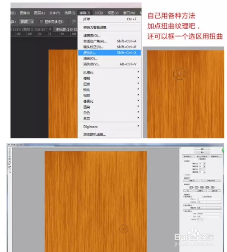Open the 窗口(W) menu
227x252 pixels.
coord(129,13)
